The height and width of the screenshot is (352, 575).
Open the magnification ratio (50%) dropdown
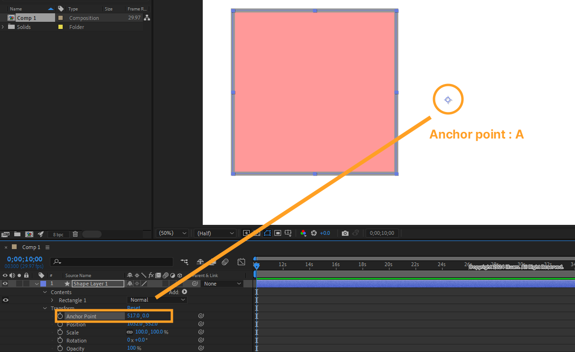coord(173,233)
